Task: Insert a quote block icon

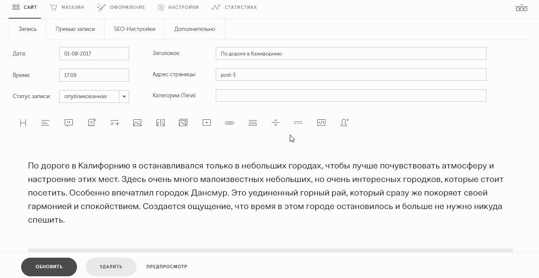Action: [69, 123]
